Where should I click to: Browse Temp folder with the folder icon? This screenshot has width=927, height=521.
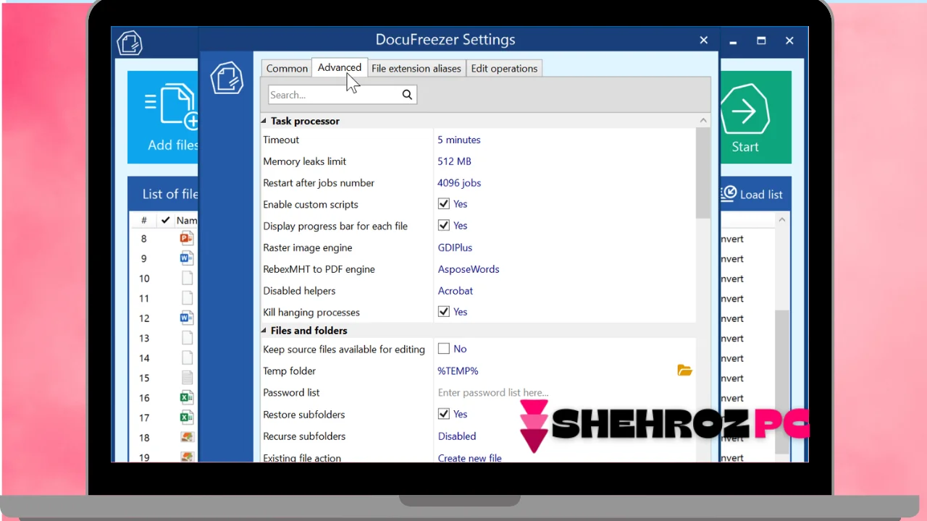tap(684, 370)
